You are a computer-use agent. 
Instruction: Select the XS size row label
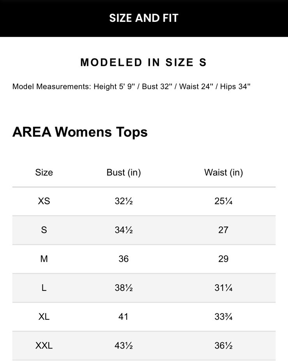(44, 201)
